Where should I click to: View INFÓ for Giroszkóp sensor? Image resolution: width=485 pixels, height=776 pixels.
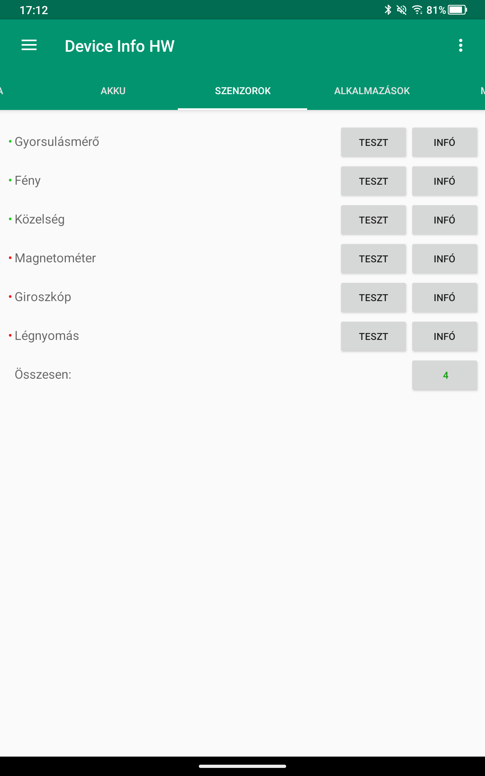point(445,297)
